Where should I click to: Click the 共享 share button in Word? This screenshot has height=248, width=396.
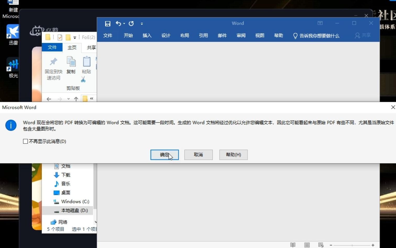point(363,35)
